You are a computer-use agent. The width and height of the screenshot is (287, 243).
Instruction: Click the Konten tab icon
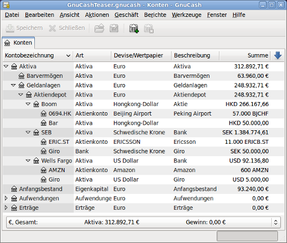click(7, 43)
